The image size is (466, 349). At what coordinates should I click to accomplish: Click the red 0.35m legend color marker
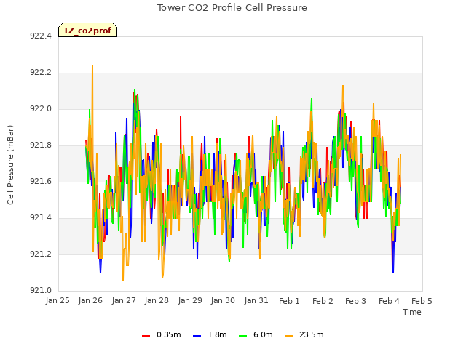click(146, 336)
